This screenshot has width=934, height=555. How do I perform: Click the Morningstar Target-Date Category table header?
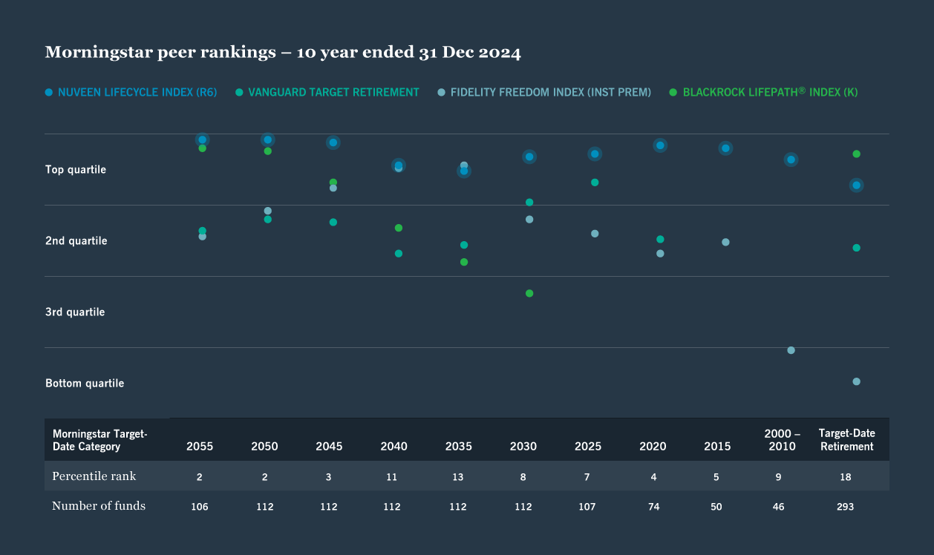pyautogui.click(x=100, y=440)
